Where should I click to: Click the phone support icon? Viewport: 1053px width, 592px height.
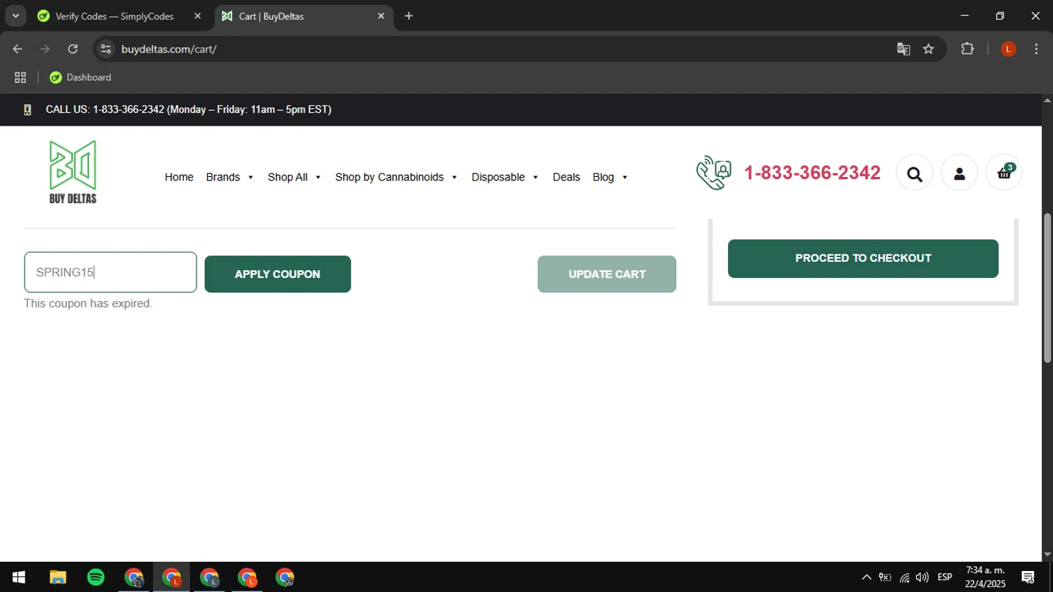(714, 172)
